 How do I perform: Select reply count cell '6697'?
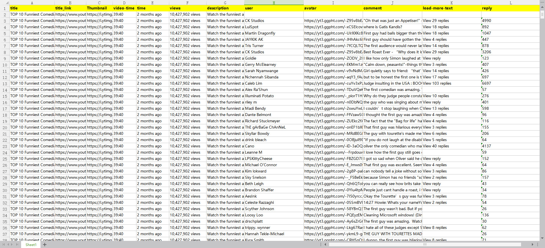[511, 84]
